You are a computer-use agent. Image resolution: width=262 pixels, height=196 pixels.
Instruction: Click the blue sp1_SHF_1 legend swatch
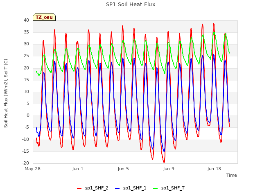tap(117, 189)
